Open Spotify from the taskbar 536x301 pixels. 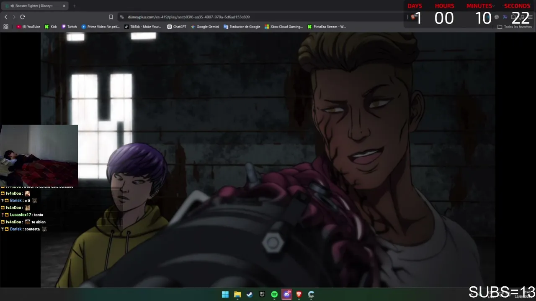coord(274,294)
